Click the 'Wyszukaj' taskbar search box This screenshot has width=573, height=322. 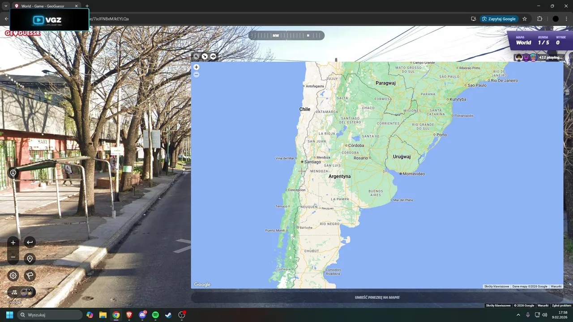(50, 315)
